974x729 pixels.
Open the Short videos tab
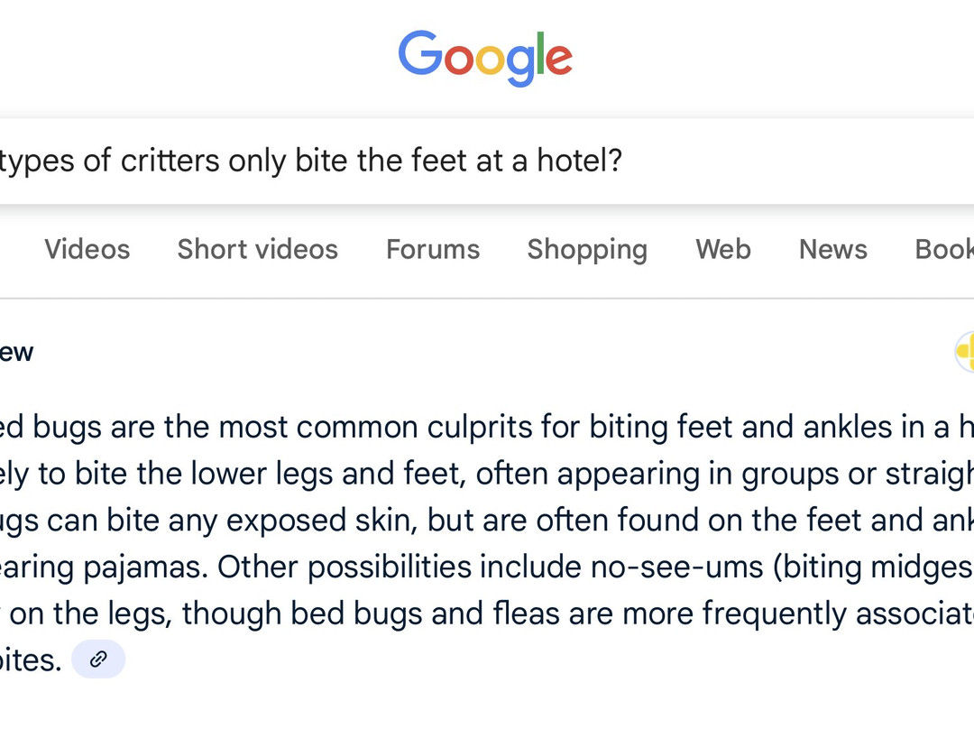point(257,249)
